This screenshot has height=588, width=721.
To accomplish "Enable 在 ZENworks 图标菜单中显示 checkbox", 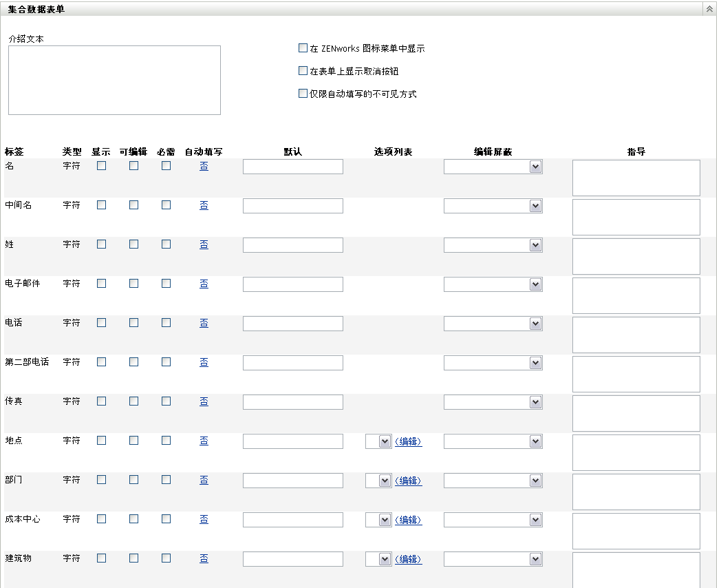I will [303, 48].
